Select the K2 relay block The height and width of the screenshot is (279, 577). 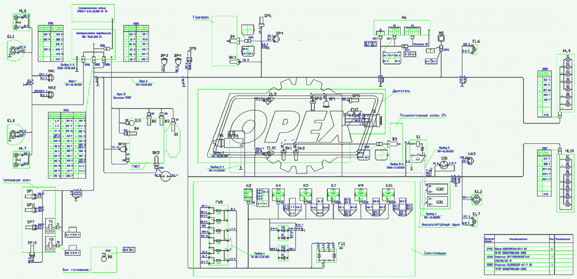click(x=248, y=195)
